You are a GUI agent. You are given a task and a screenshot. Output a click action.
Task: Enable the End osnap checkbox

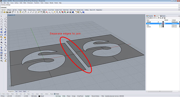click(x=2, y=94)
